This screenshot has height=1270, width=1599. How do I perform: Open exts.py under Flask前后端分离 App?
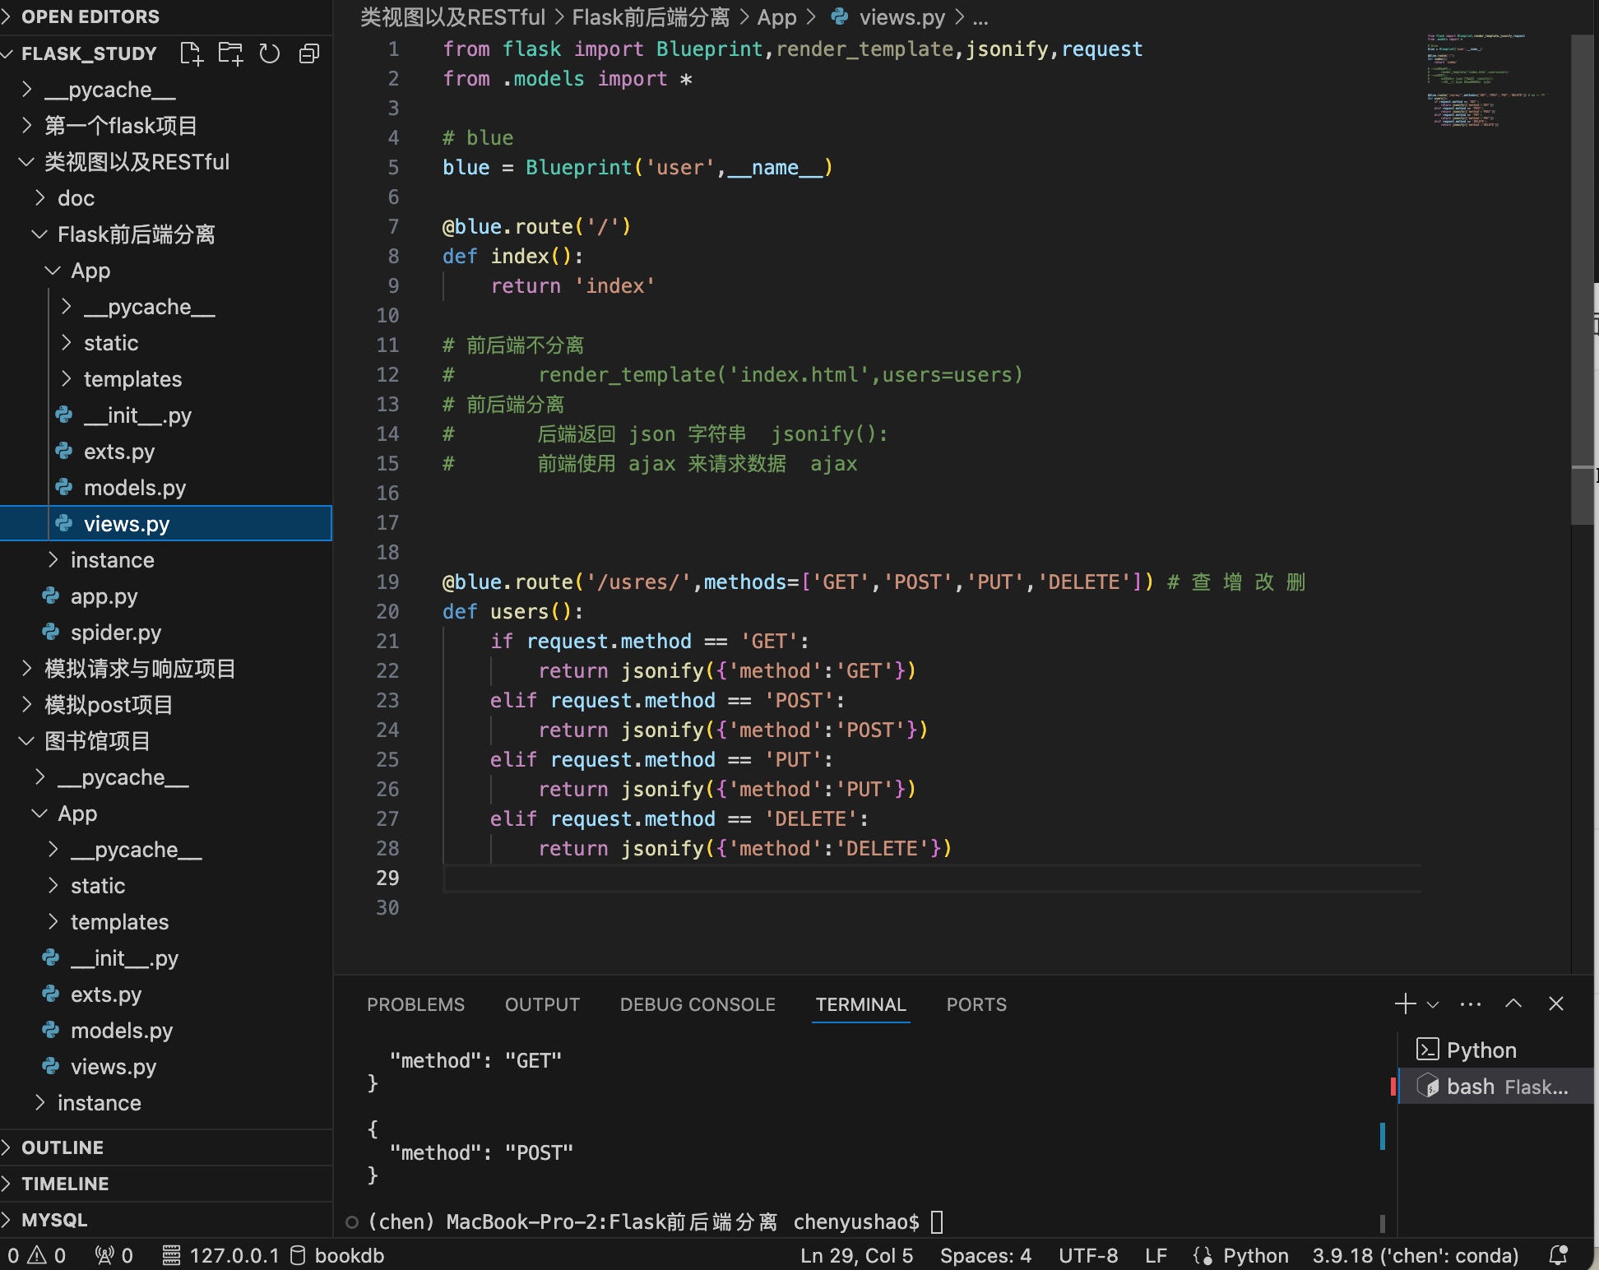click(x=166, y=452)
